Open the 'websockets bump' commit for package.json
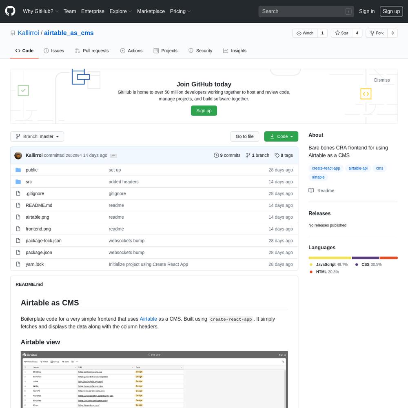 point(126,253)
